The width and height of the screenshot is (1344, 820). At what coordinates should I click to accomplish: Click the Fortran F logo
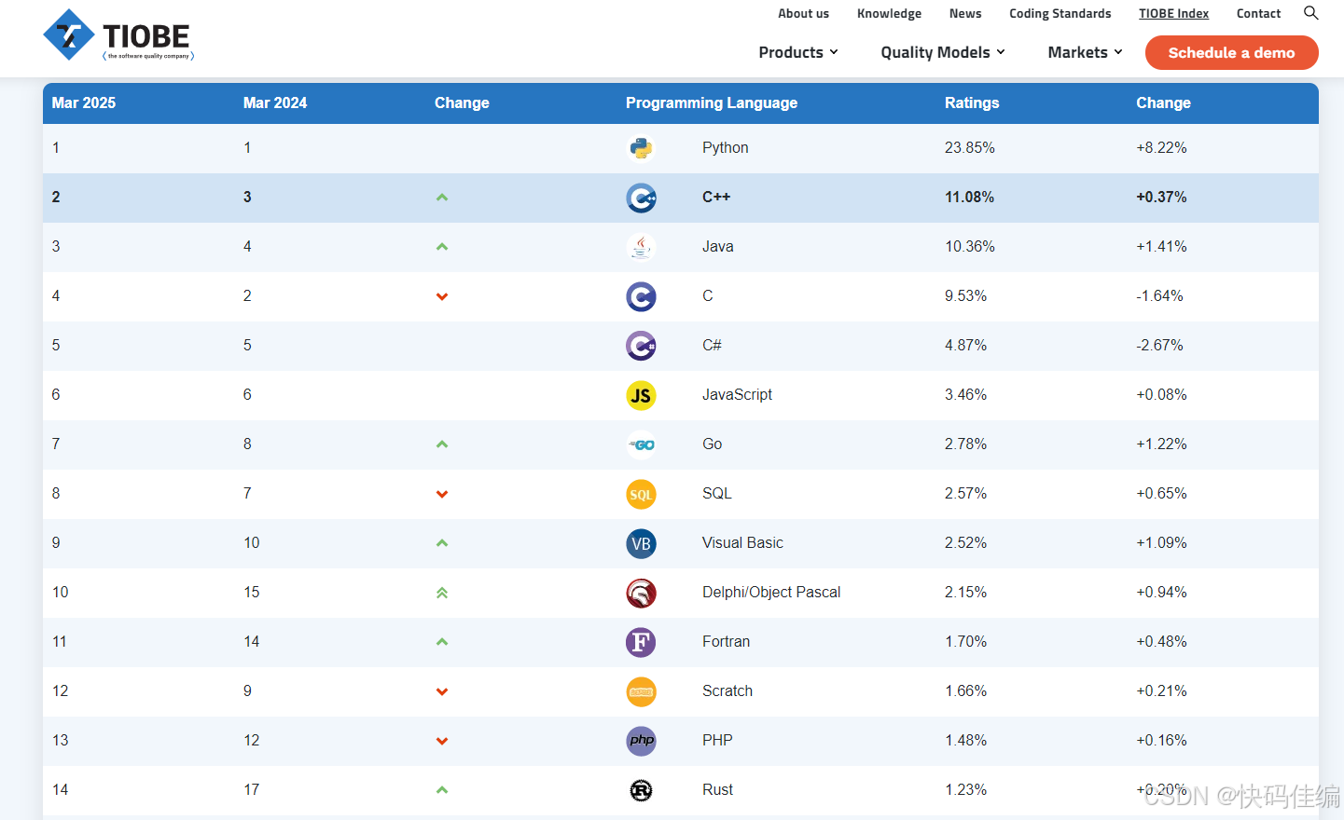point(641,642)
